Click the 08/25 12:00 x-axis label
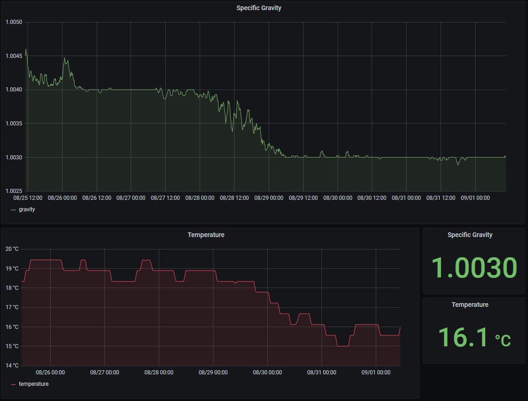The image size is (528, 401). (x=28, y=198)
